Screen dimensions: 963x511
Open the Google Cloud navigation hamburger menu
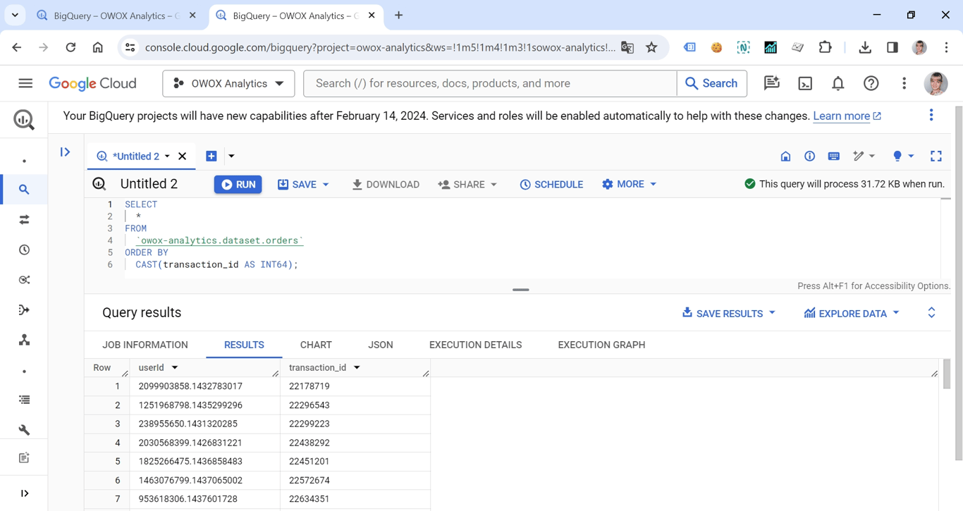coord(25,83)
